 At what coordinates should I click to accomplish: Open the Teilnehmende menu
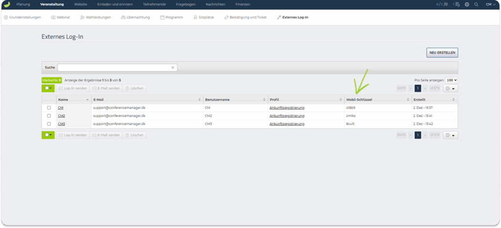(154, 4)
